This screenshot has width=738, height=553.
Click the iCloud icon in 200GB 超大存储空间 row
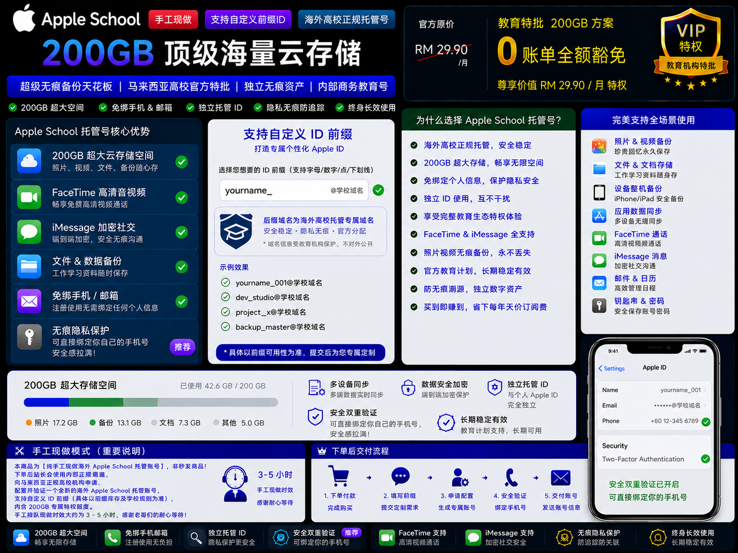pos(30,161)
